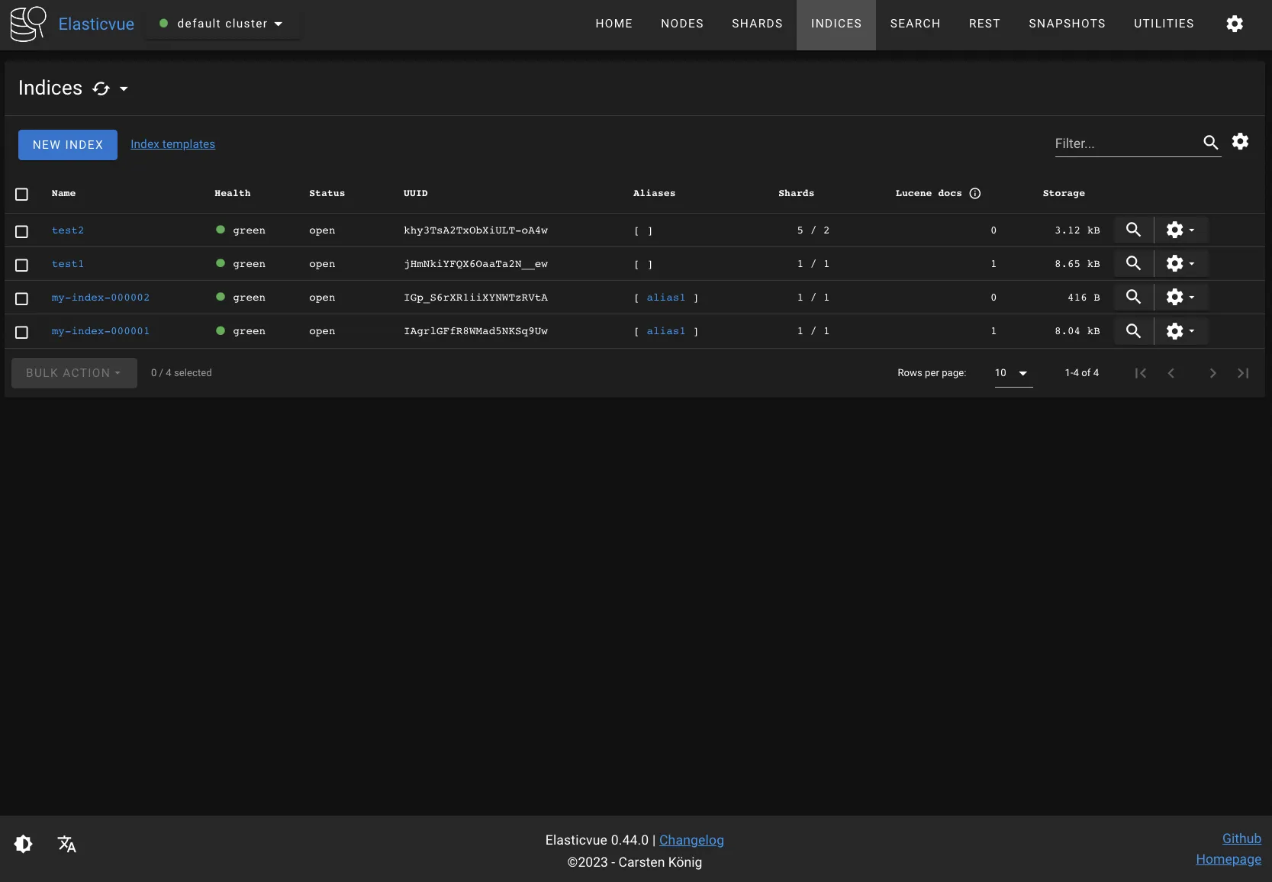Go to the first page of results
Image resolution: width=1272 pixels, height=882 pixels.
pyautogui.click(x=1141, y=373)
